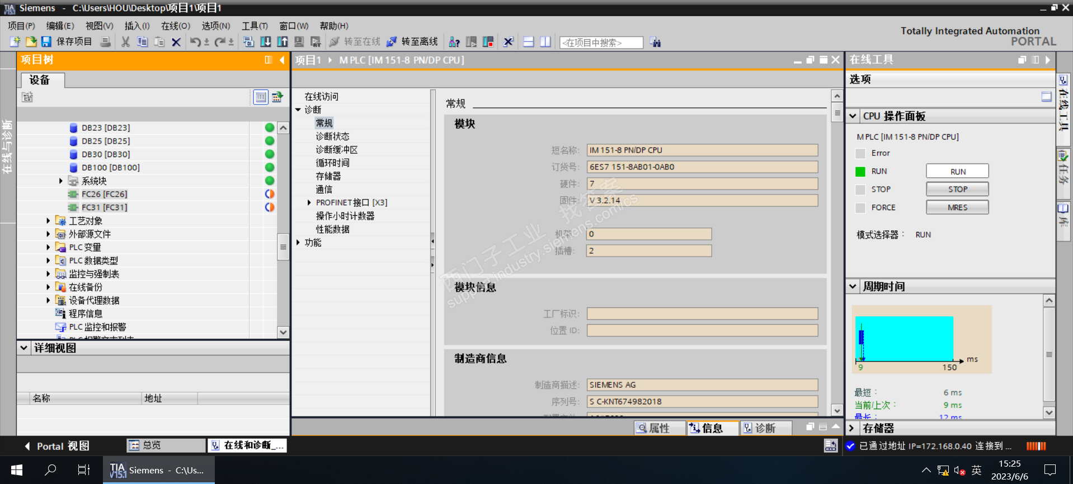The image size is (1073, 484).
Task: Split the editor space vertically
Action: point(545,42)
